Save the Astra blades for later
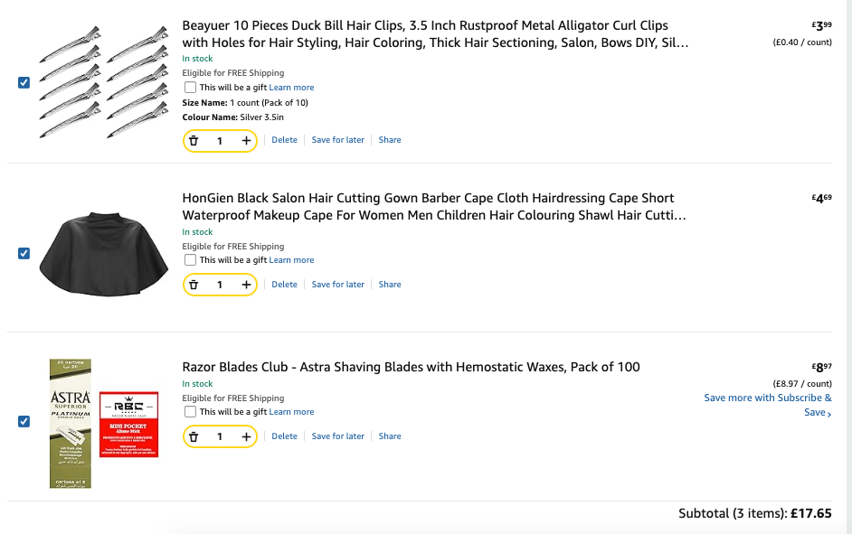Image resolution: width=852 pixels, height=534 pixels. point(337,436)
